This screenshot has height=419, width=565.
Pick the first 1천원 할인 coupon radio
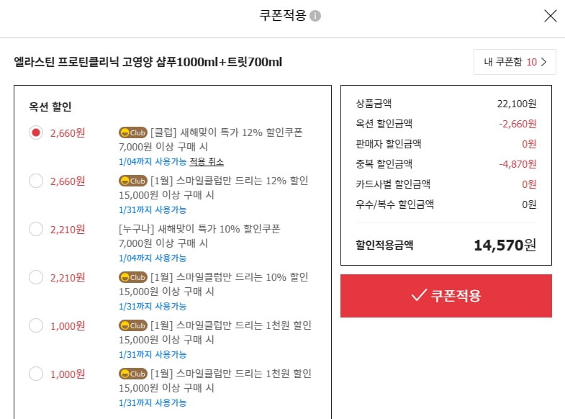coord(36,325)
